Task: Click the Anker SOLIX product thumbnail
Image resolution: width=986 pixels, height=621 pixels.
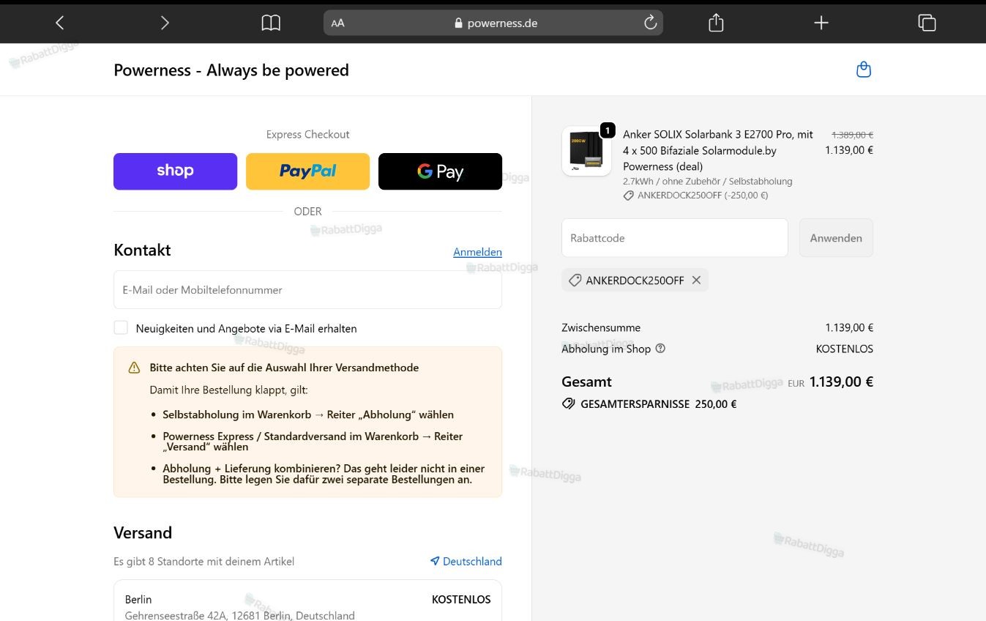Action: click(586, 151)
